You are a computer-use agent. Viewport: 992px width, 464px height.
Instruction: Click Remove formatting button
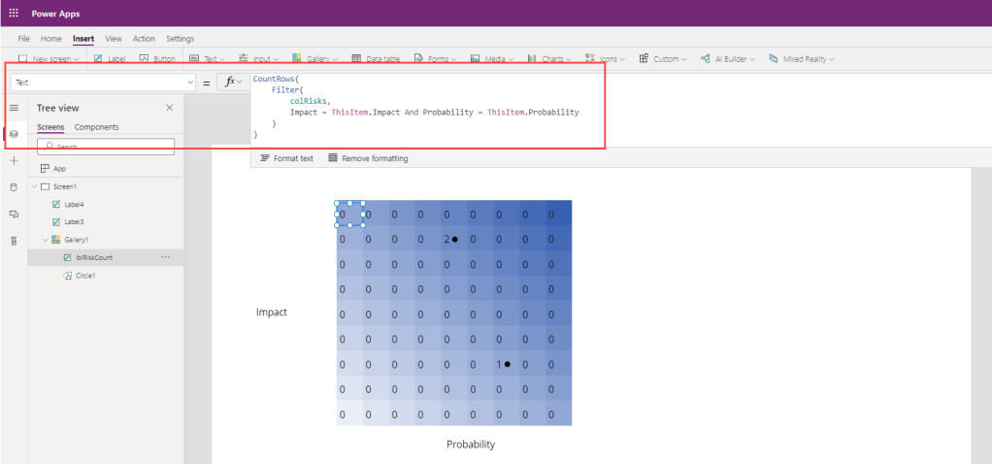tap(368, 158)
